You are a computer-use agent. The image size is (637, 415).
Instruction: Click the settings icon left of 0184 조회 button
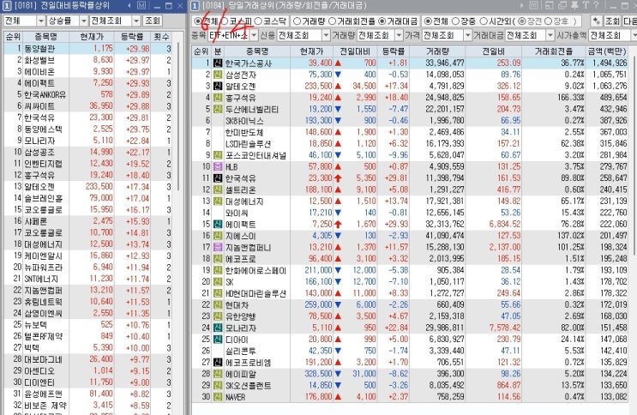596,21
